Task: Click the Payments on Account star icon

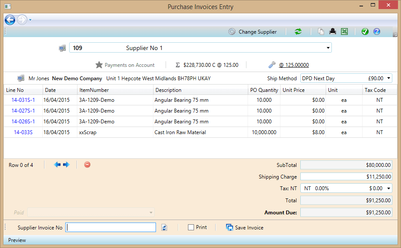Action: [99, 65]
